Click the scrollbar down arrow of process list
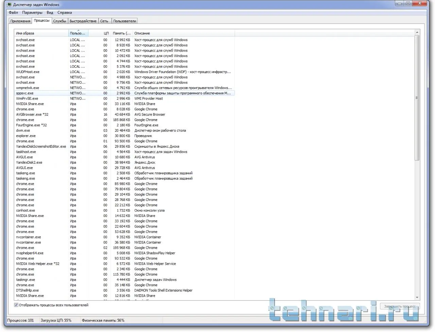 tap(417, 298)
